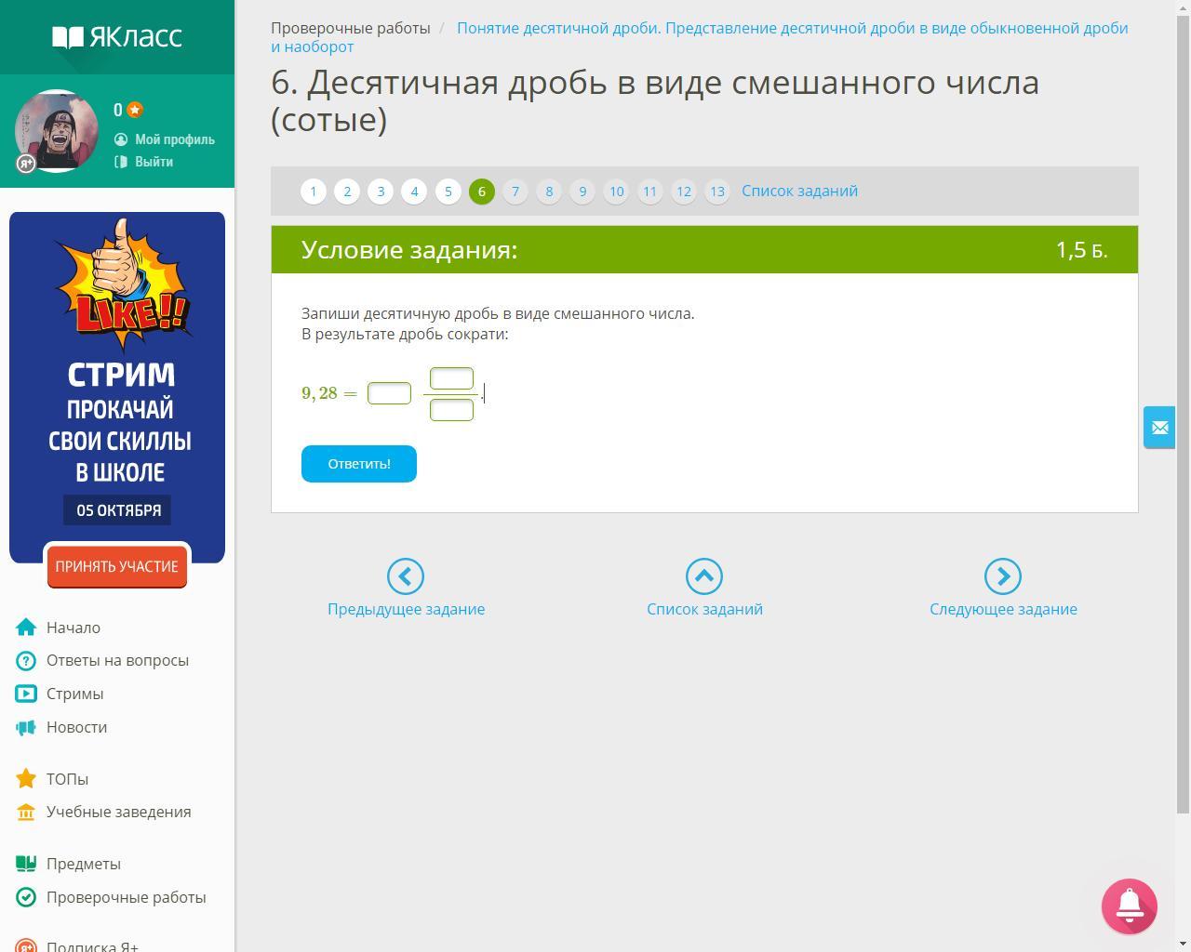Jump to task number 13
This screenshot has width=1191, height=952.
coord(717,192)
